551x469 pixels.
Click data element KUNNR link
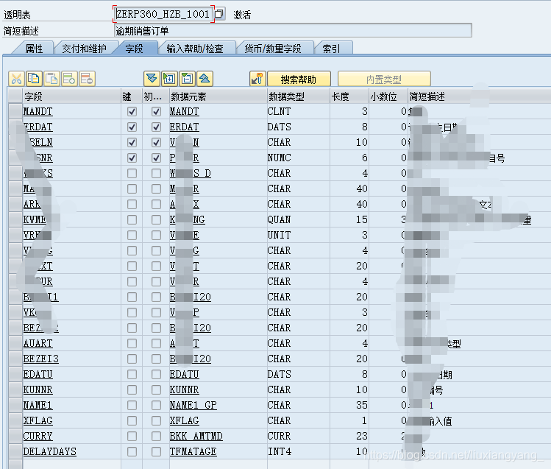point(184,390)
